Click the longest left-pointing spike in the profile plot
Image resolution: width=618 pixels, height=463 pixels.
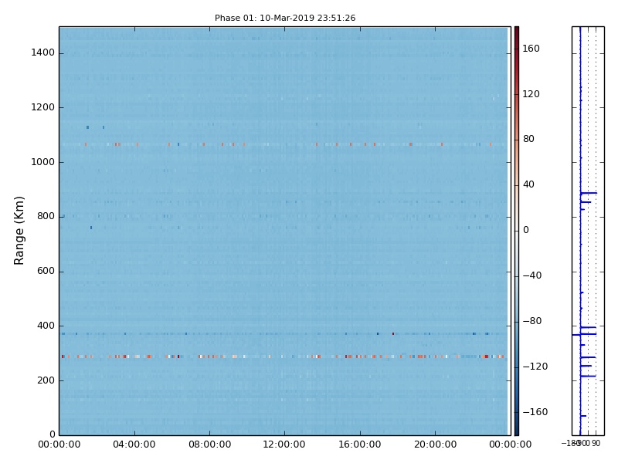click(576, 335)
